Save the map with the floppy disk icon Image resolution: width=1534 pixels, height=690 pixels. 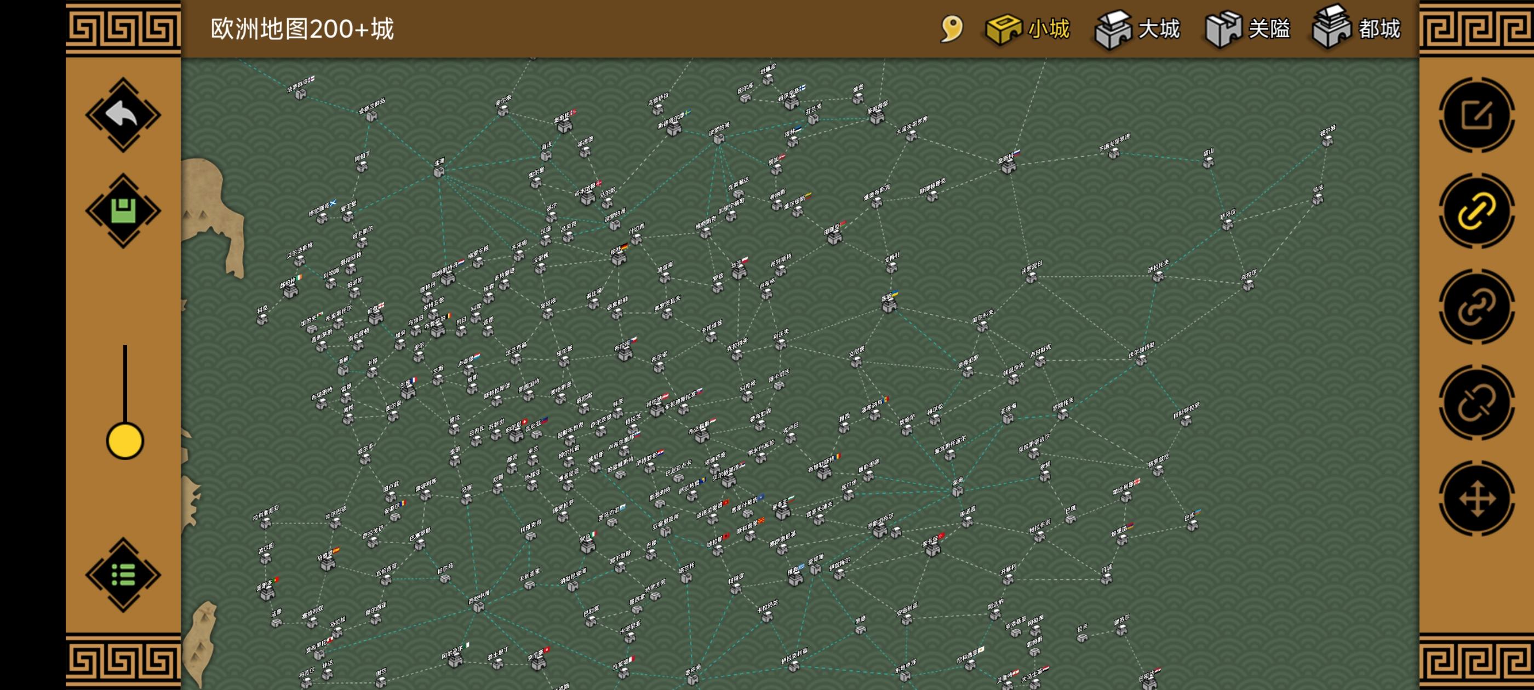tap(123, 211)
